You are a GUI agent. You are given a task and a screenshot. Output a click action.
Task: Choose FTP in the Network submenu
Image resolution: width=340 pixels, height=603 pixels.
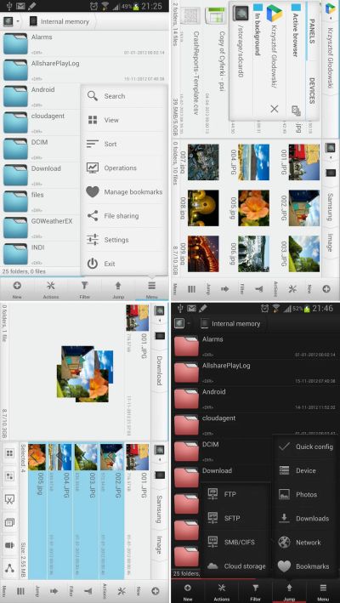[235, 494]
